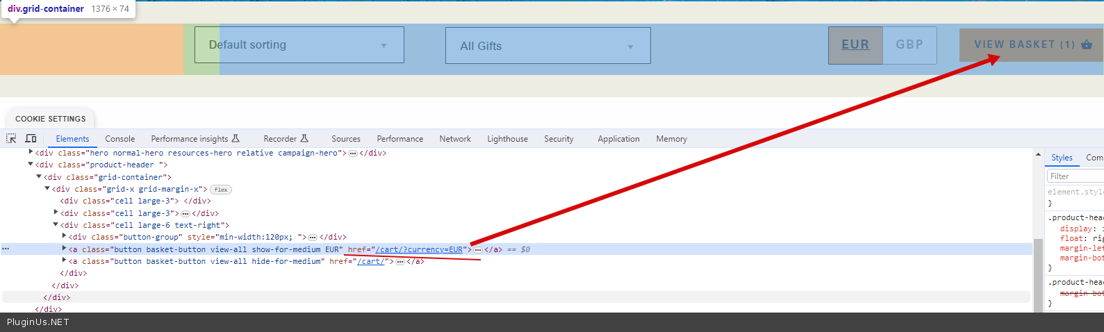This screenshot has height=332, width=1104.
Task: Click the Styles filter input field
Action: click(x=1075, y=176)
